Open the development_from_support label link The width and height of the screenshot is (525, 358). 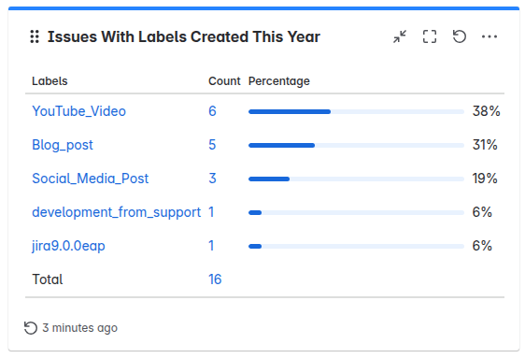116,212
